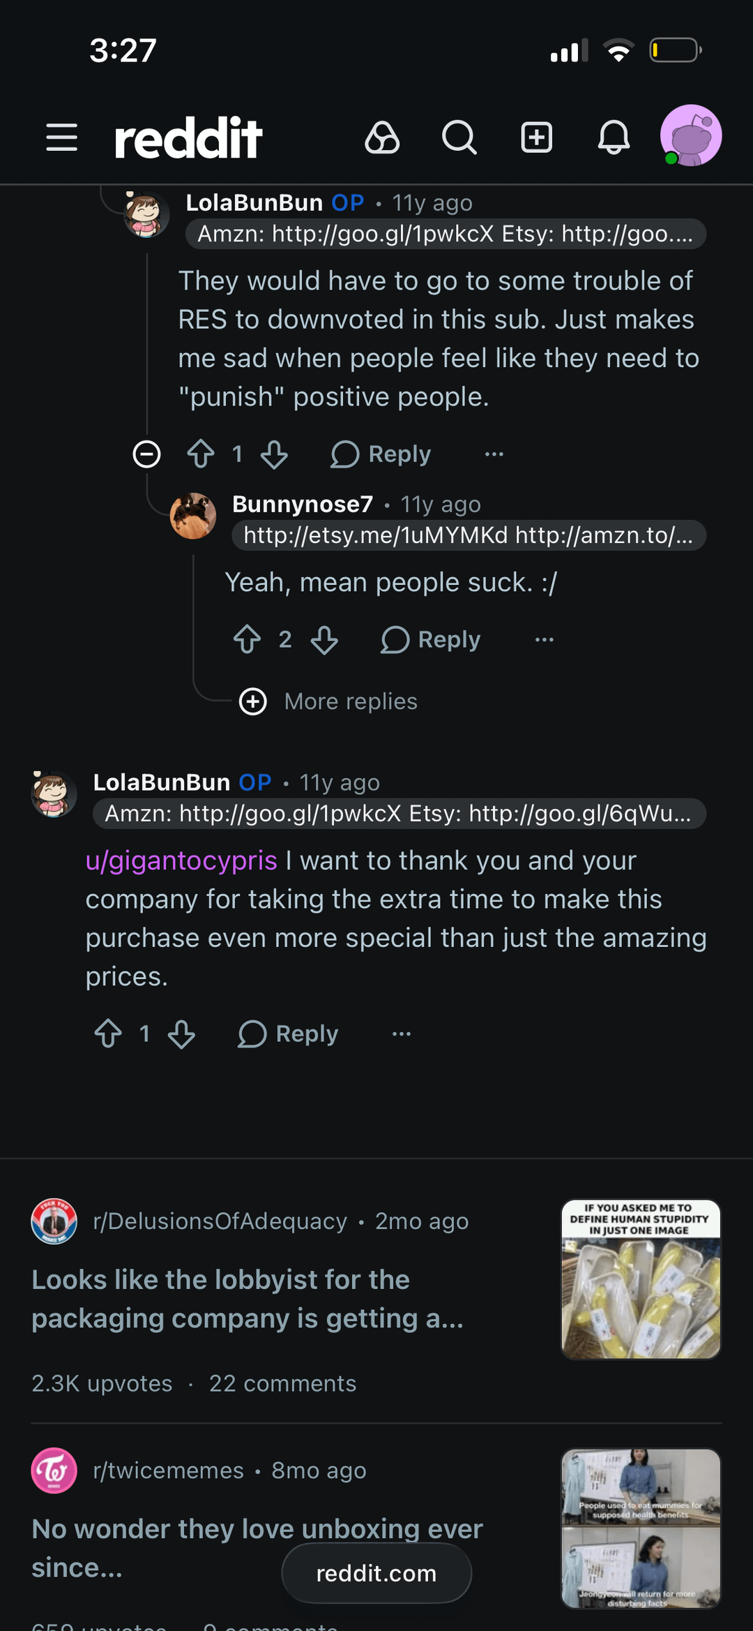Collapse the LolaBunBun comment thread
Image resolution: width=753 pixels, height=1631 pixels.
click(x=147, y=454)
